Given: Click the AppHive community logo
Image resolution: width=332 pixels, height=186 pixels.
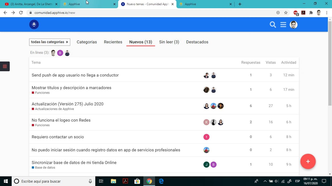Looking at the screenshot, I should (34, 25).
